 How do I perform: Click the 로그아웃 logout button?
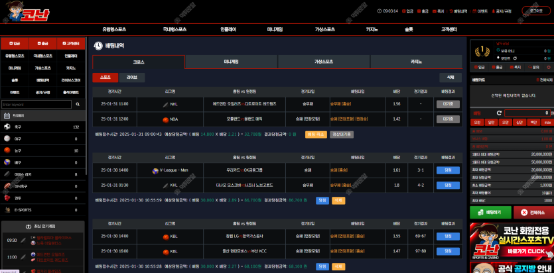(535, 11)
